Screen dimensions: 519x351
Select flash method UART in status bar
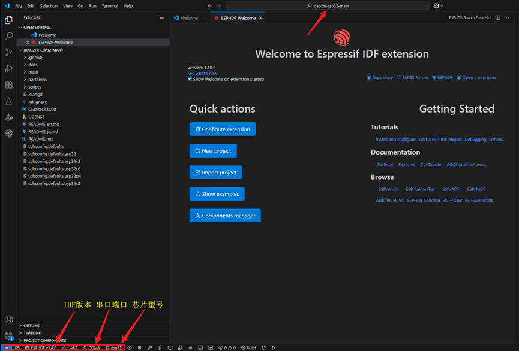coord(70,347)
